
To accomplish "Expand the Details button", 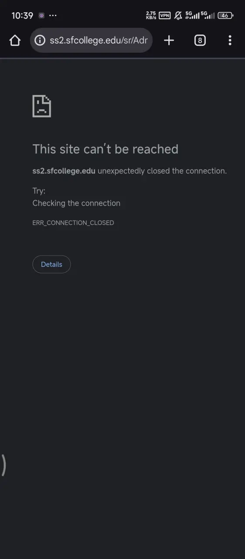I will pyautogui.click(x=51, y=264).
